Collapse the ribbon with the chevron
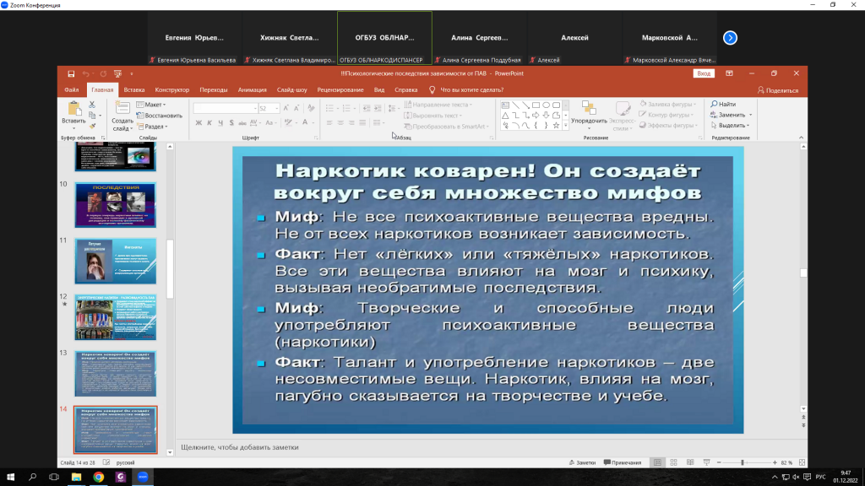865x486 pixels. click(x=801, y=138)
